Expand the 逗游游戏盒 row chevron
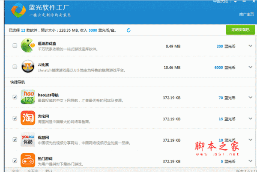Screen dimensions: 257x172 point(250,46)
